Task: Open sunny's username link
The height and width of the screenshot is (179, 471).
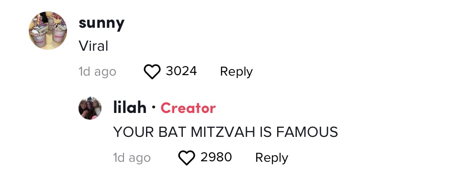Action: pyautogui.click(x=101, y=23)
